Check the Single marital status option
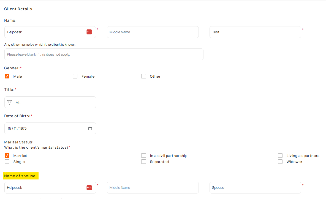The image size is (326, 199). (7, 162)
